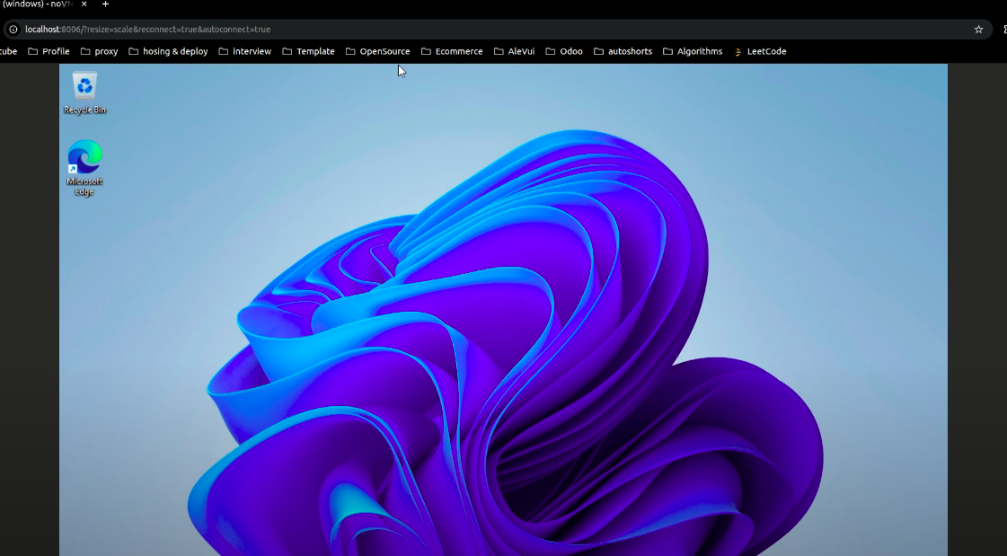Close the noVNC browser tab
The height and width of the screenshot is (556, 1007).
(x=84, y=4)
